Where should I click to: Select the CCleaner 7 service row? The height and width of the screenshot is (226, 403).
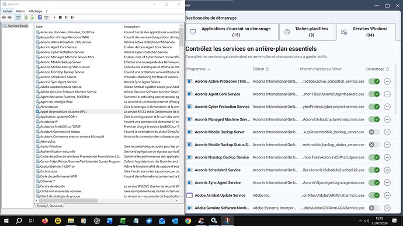tap(107, 181)
